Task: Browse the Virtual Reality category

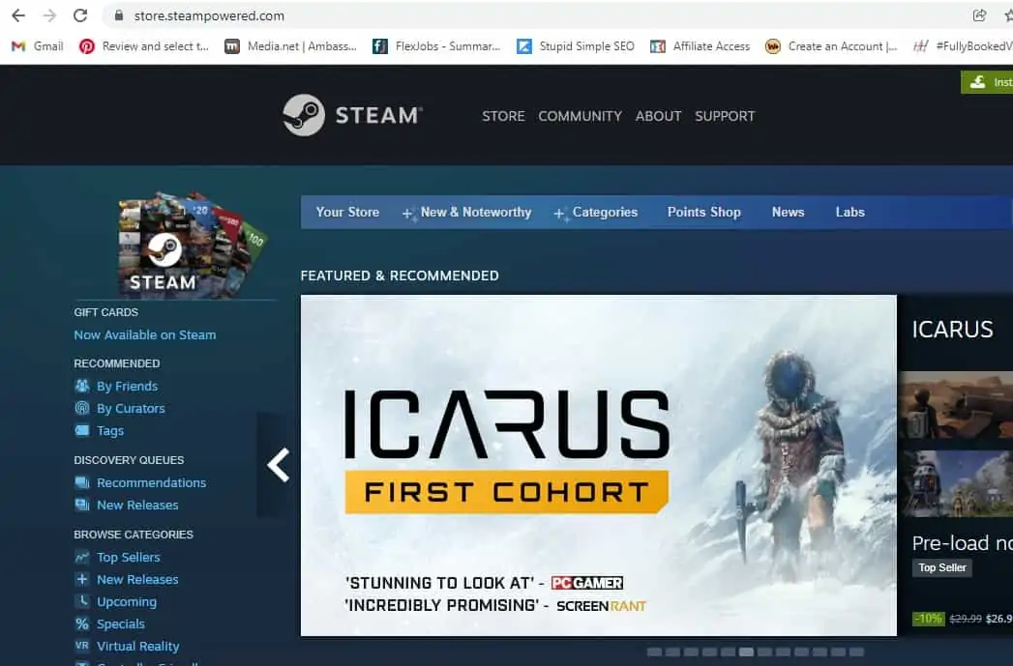Action: click(x=138, y=646)
